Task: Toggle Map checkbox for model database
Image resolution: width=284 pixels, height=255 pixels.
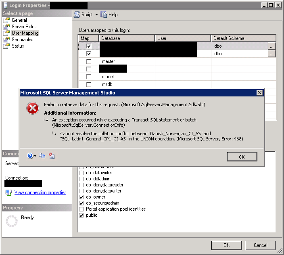Action: pos(89,77)
